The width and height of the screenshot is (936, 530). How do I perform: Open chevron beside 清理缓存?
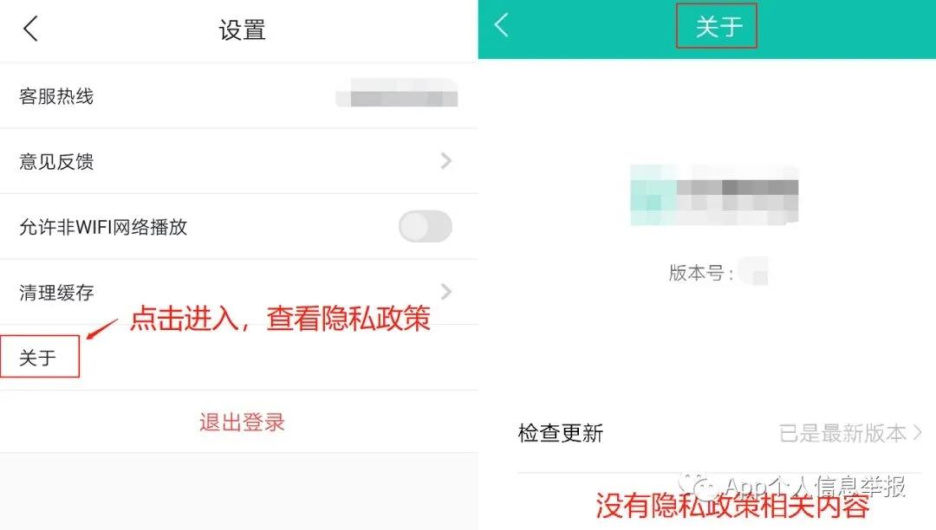point(446,292)
